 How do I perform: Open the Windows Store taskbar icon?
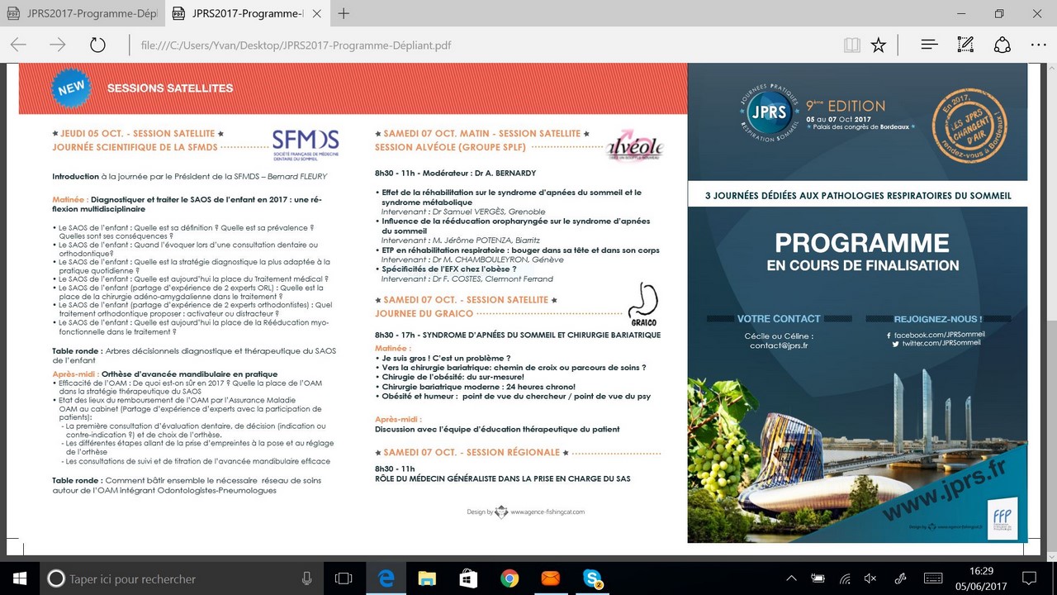468,578
